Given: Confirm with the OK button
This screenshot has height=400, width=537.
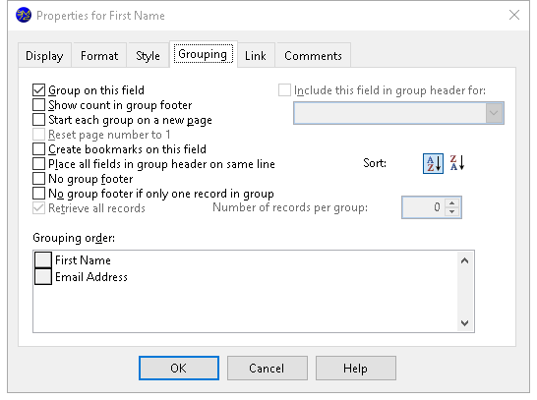Looking at the screenshot, I should 179,369.
